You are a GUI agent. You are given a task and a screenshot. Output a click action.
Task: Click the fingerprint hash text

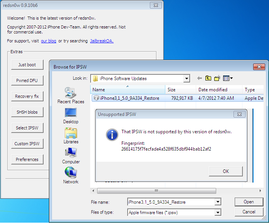[166, 149]
